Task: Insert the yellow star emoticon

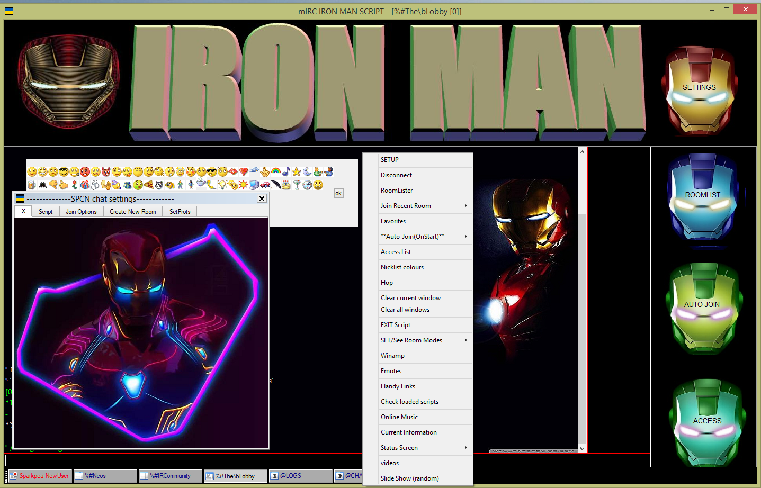Action: pos(297,171)
